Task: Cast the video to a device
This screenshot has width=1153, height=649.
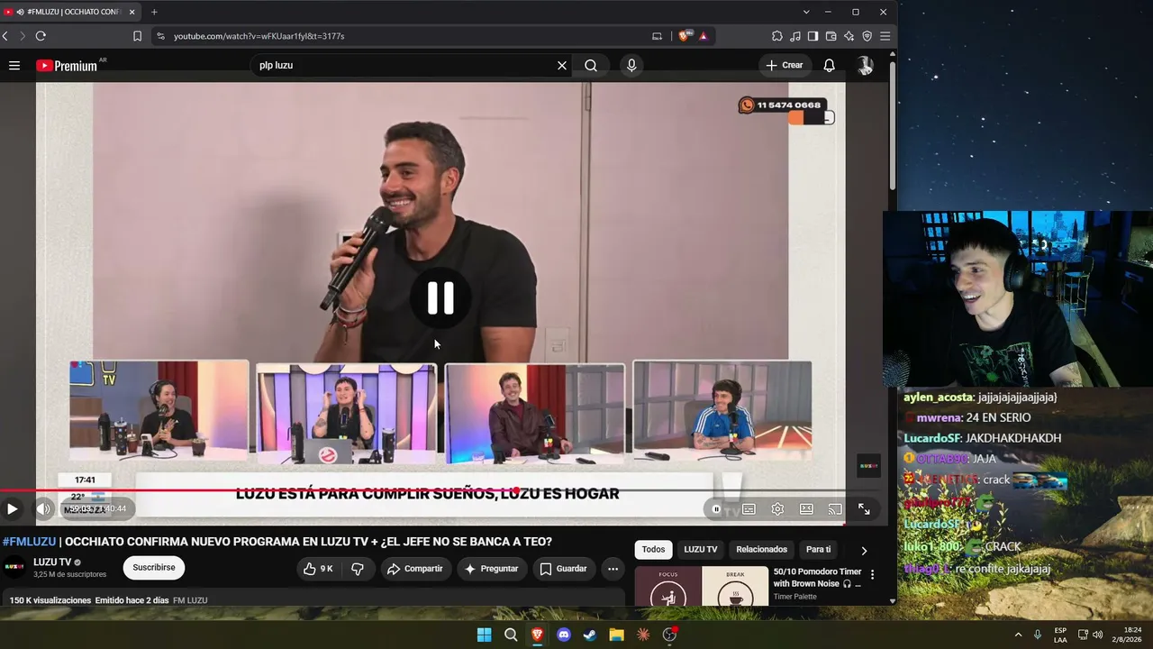Action: point(835,508)
